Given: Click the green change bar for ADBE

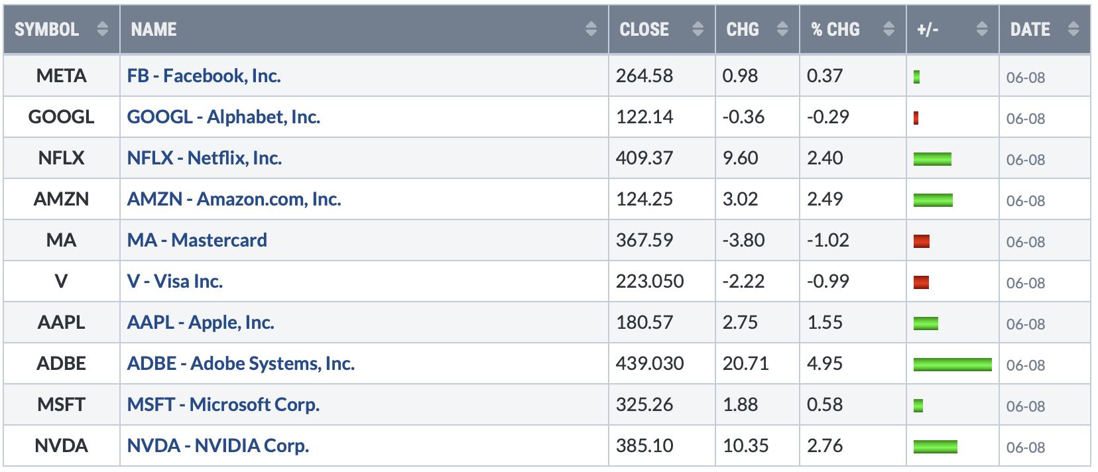Looking at the screenshot, I should (x=953, y=365).
